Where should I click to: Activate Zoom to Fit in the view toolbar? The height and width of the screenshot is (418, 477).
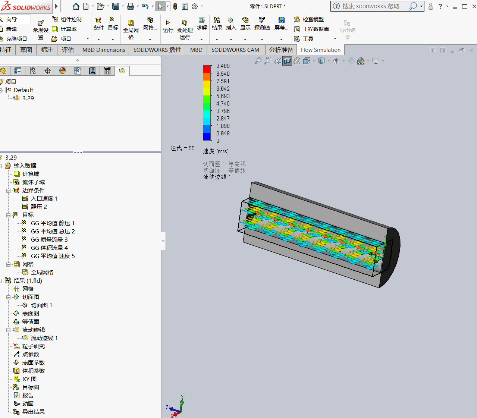(x=258, y=60)
